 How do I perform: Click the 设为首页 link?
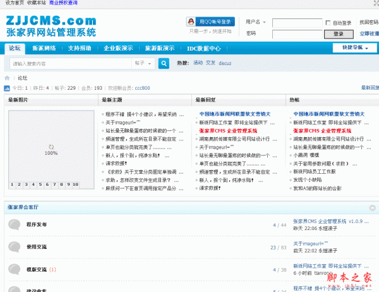15,3
